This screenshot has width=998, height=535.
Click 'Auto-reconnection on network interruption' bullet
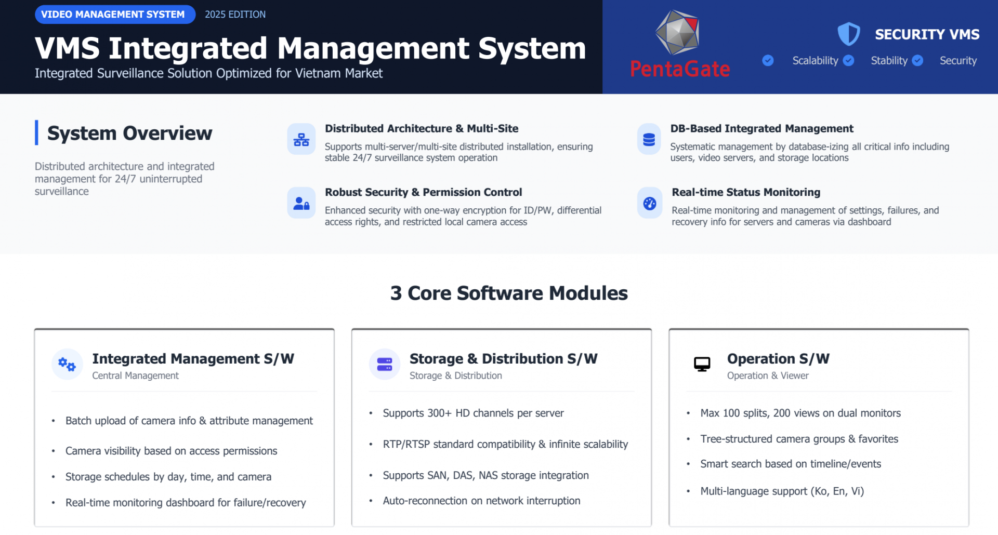[x=481, y=501]
